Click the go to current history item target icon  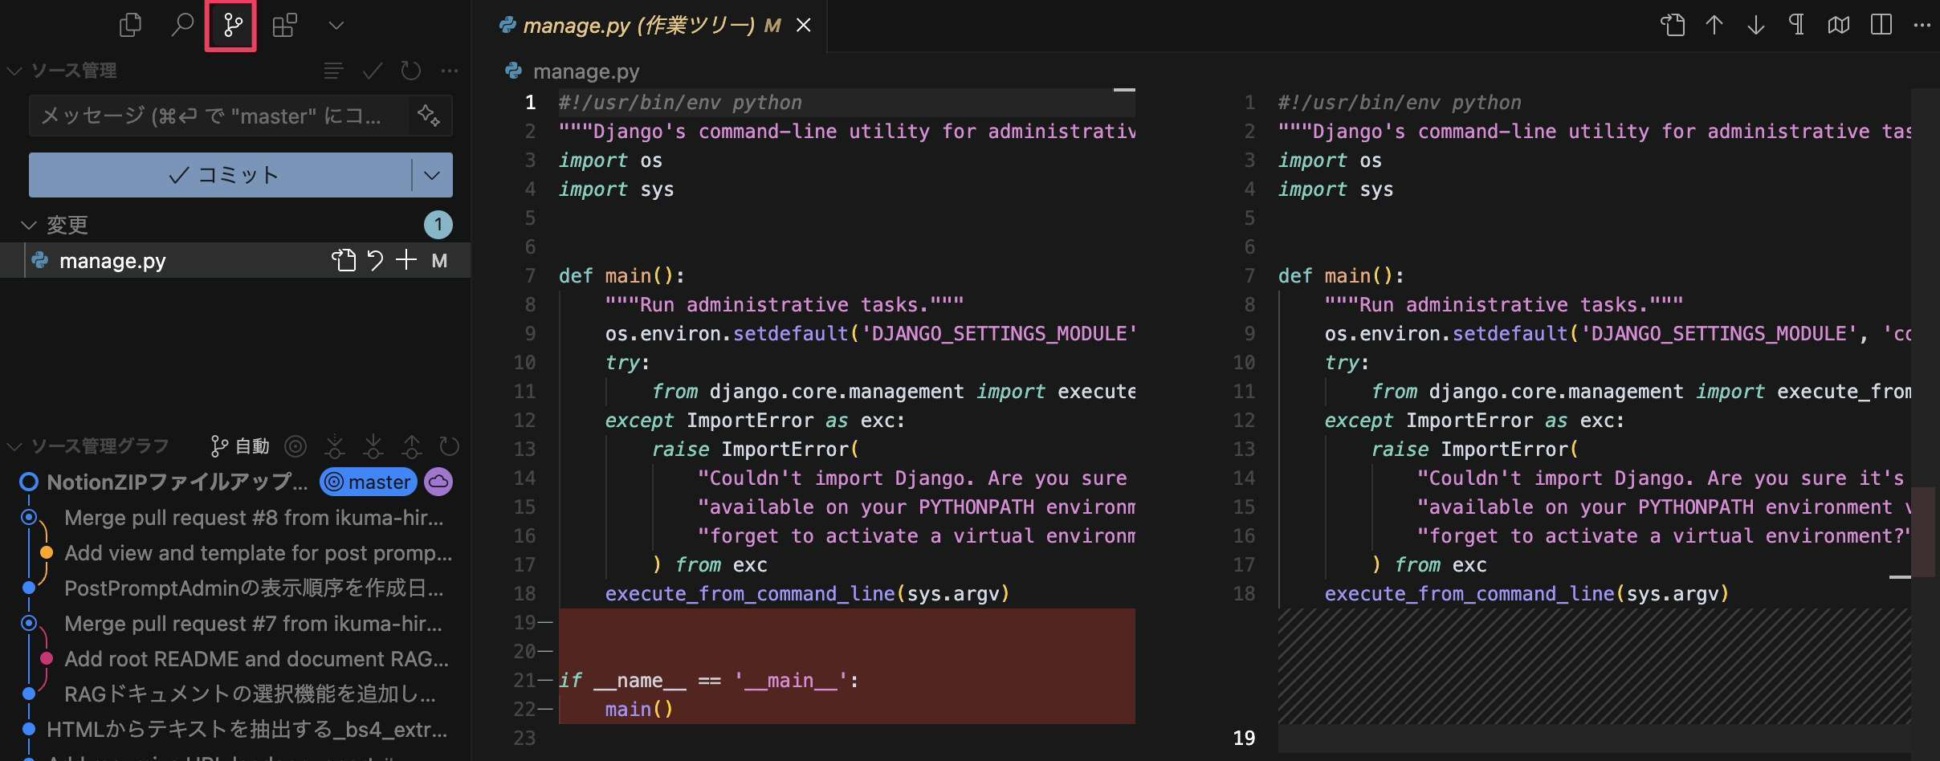[x=295, y=446]
